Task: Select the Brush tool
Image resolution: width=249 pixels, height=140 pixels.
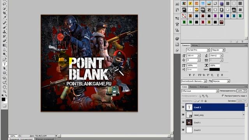Action: 4,27
